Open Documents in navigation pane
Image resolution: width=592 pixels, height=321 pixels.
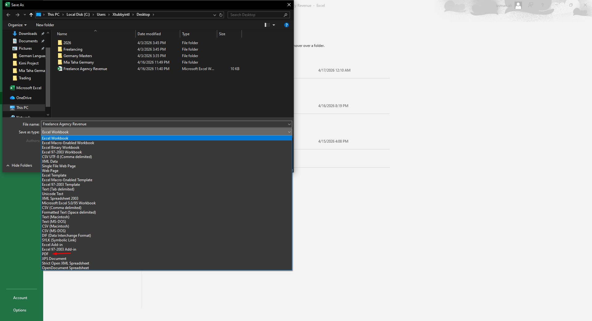pyautogui.click(x=28, y=41)
